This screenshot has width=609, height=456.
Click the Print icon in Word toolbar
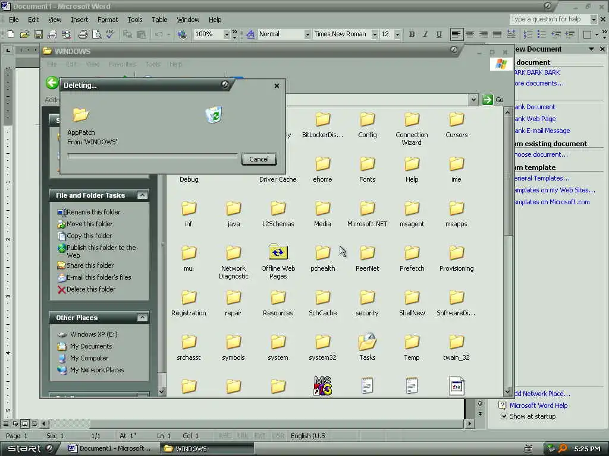[83, 34]
